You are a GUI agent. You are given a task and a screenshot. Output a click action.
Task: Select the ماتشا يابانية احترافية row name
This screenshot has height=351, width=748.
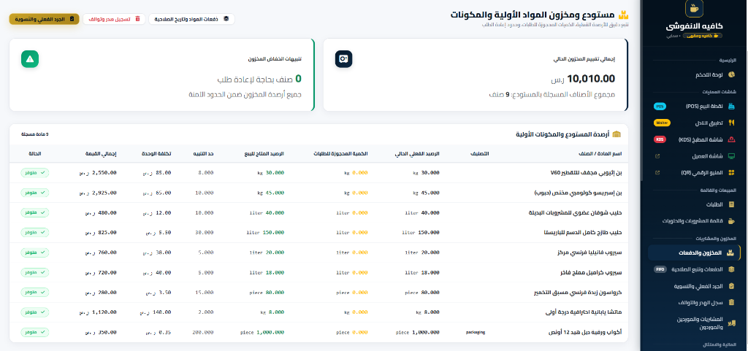pos(584,313)
